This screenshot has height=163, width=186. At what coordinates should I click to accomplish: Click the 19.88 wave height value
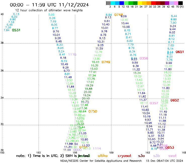[x=88, y=89]
